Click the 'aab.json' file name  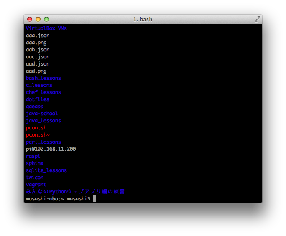(x=38, y=50)
